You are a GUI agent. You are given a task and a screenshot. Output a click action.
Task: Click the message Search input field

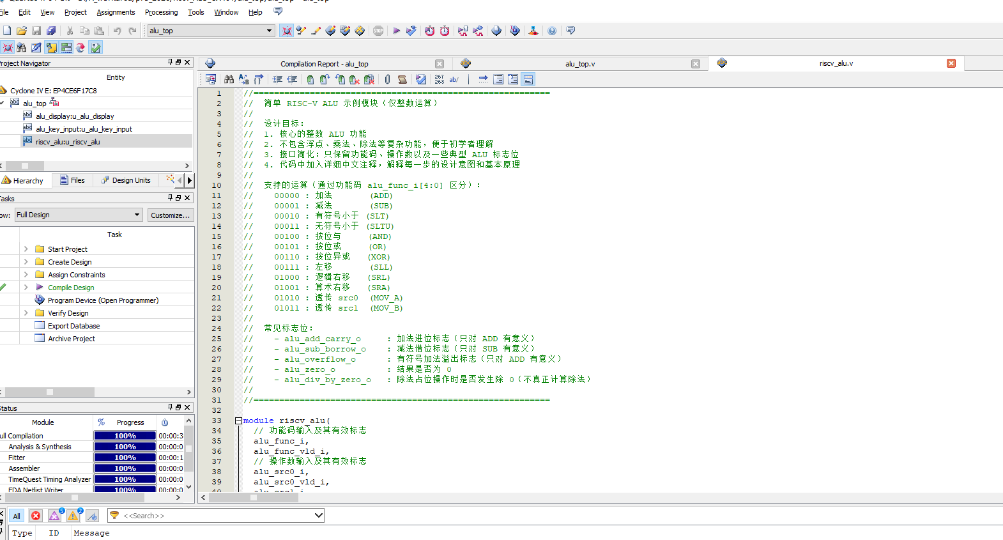[x=216, y=515]
